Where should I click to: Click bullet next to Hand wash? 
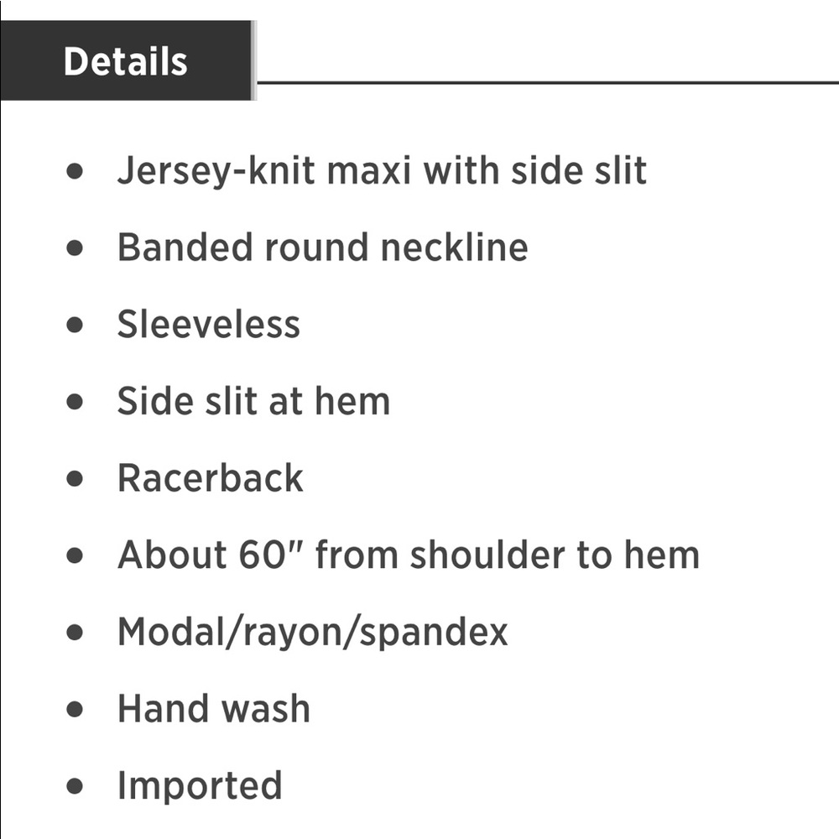click(x=75, y=710)
